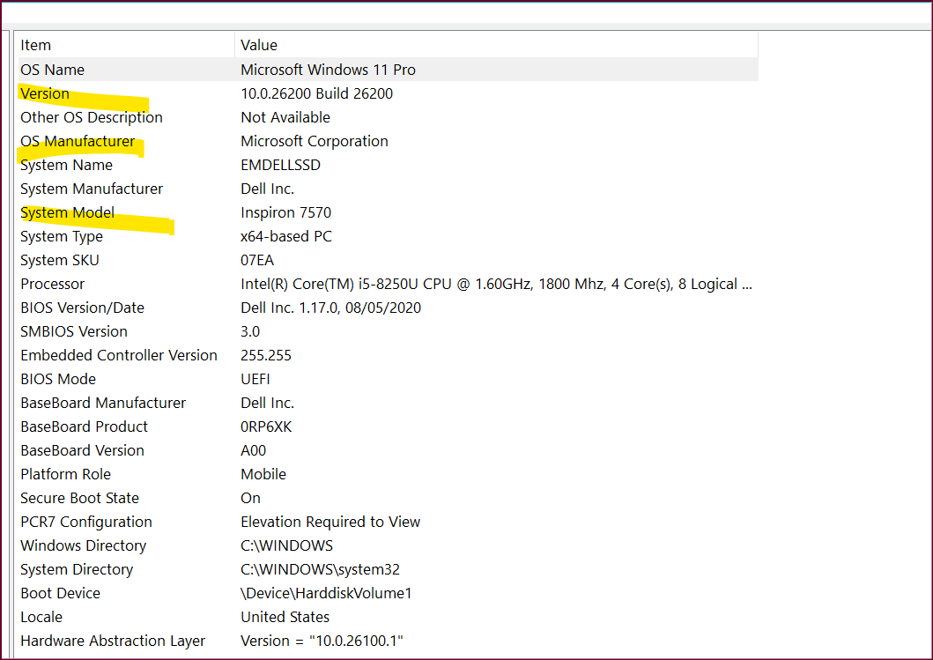Select the System Model row
933x660 pixels.
pos(388,212)
